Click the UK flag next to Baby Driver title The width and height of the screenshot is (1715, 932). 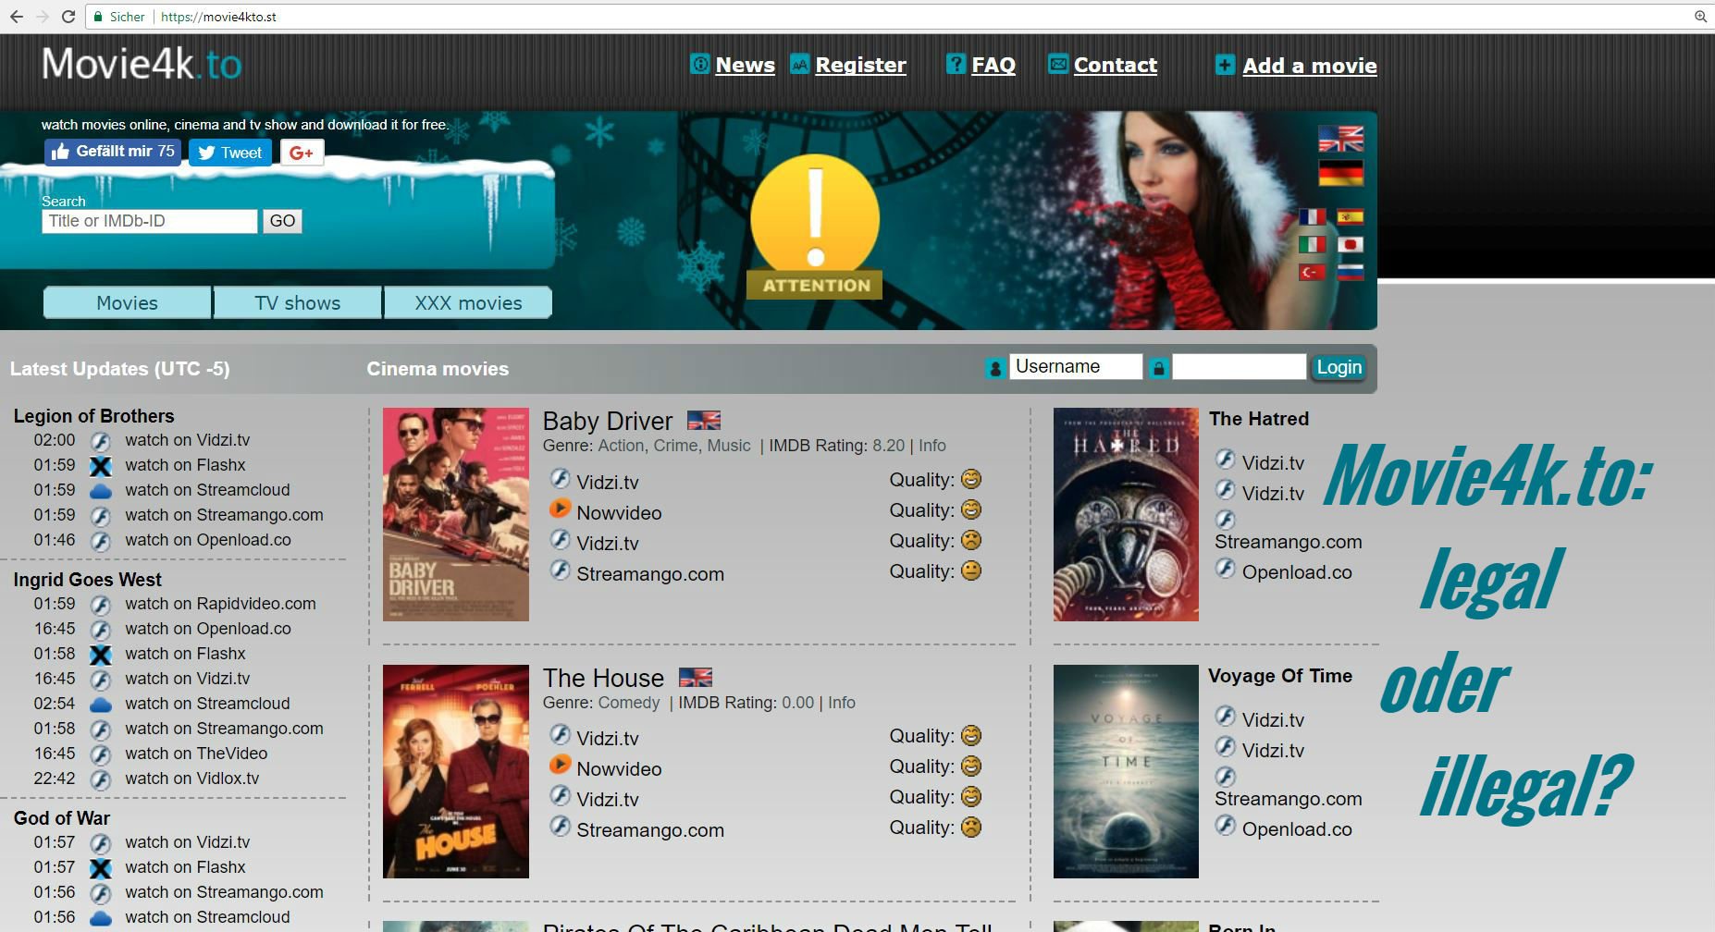tap(704, 421)
